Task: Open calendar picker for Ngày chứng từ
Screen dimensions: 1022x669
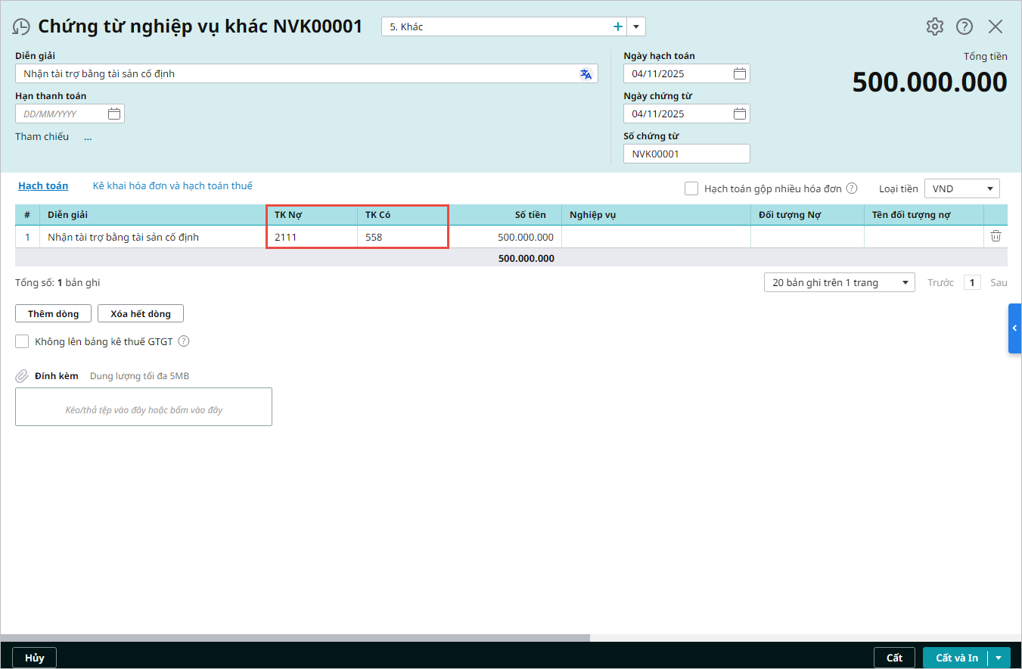Action: point(739,114)
